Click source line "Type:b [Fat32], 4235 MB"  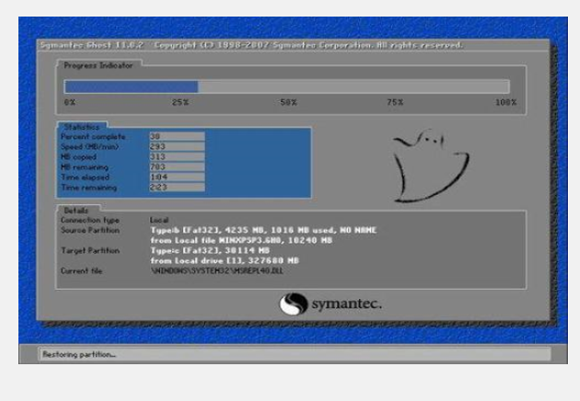pyautogui.click(x=263, y=230)
